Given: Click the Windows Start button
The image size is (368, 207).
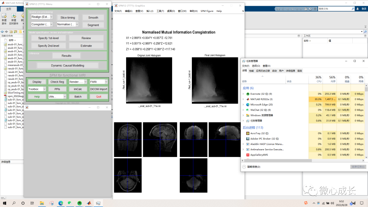Looking at the screenshot, I should click(x=5, y=203).
